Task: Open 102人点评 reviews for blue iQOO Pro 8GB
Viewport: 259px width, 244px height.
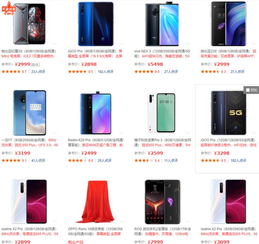Action: click(x=105, y=71)
